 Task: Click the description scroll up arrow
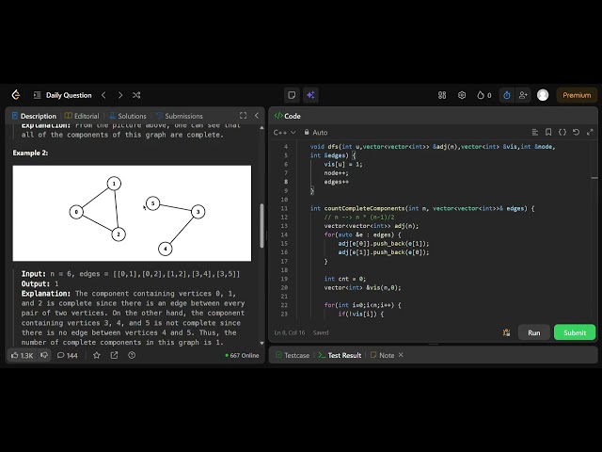coord(261,127)
